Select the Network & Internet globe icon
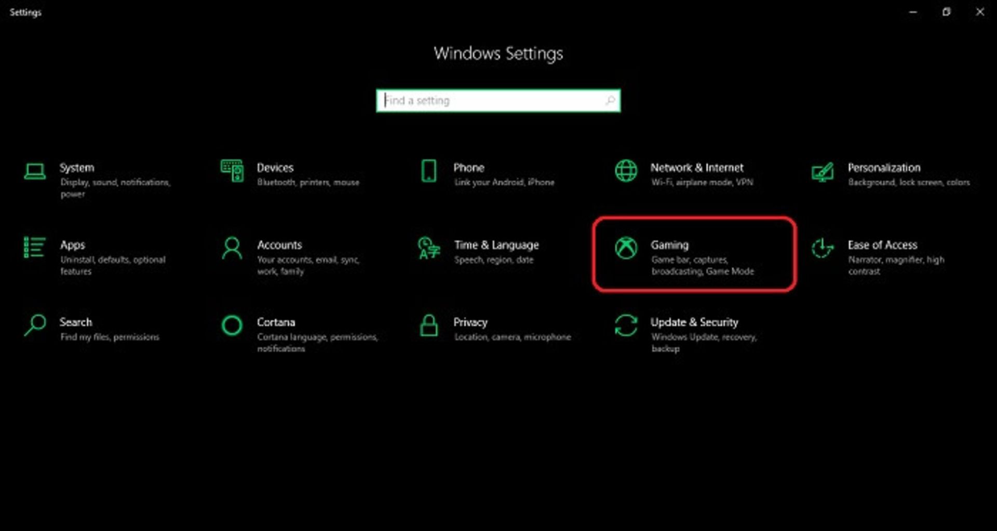This screenshot has width=997, height=531. click(626, 171)
